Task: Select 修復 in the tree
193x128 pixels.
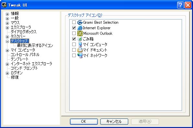Action: 15,77
